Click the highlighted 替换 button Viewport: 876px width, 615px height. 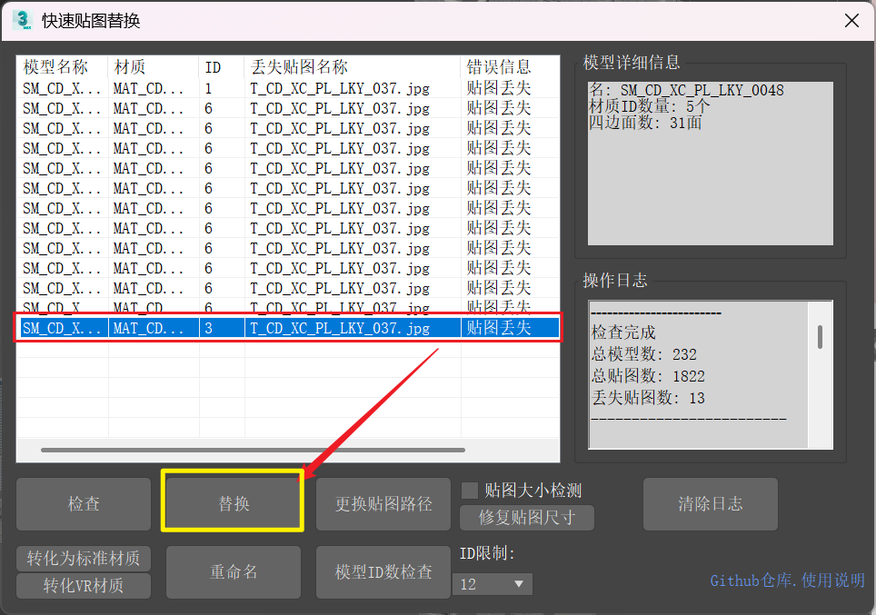233,503
